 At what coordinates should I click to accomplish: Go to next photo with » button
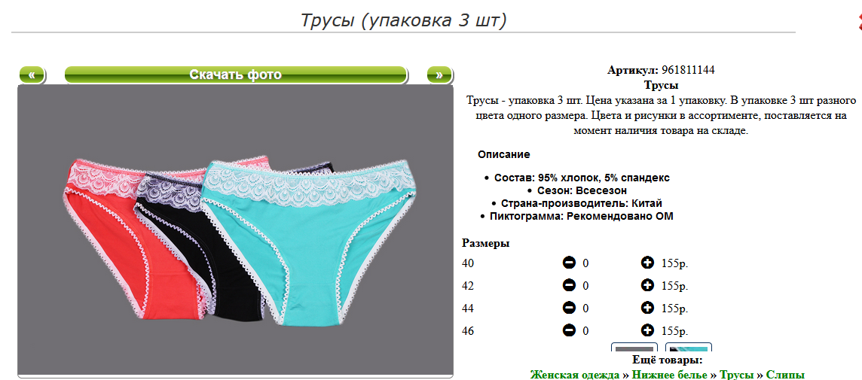439,74
